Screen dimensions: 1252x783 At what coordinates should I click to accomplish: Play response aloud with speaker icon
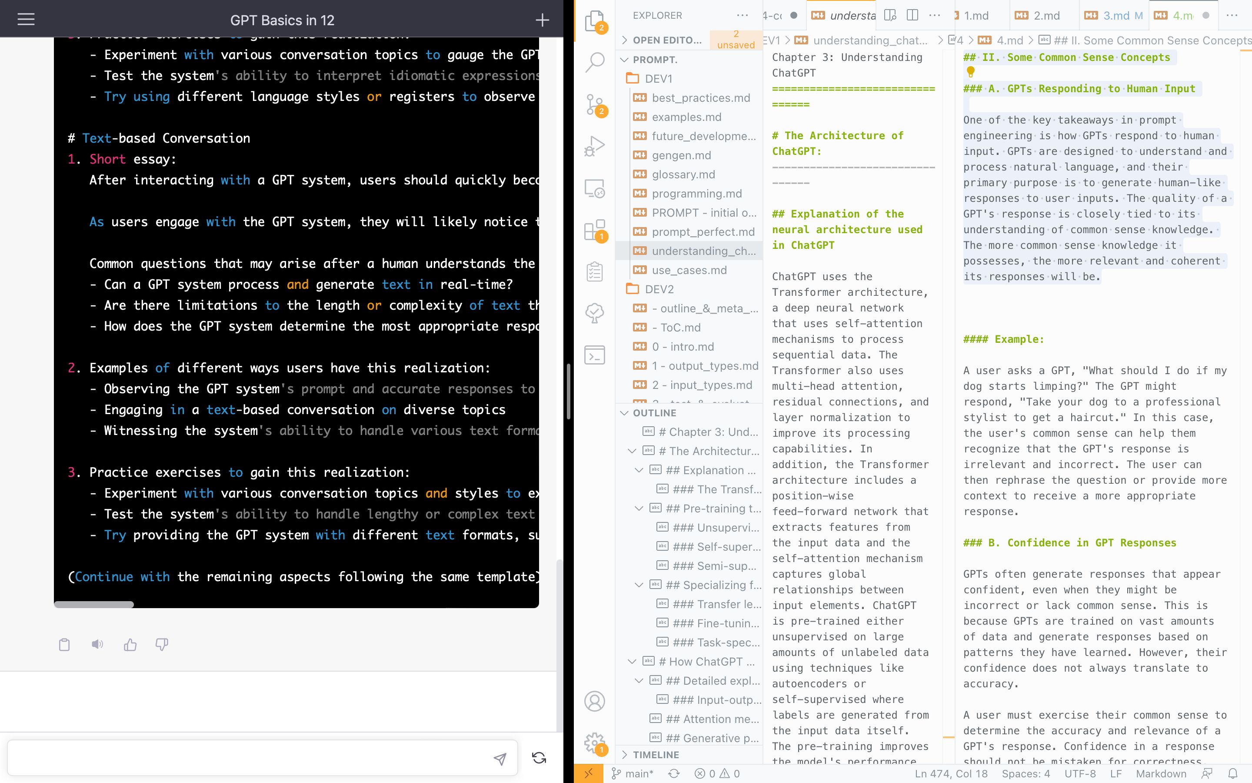97,644
